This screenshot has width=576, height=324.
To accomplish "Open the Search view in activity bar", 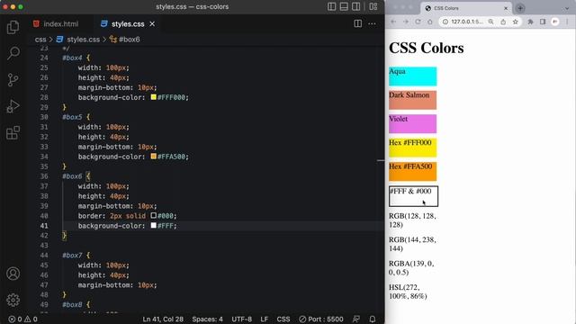I will click(x=13, y=53).
